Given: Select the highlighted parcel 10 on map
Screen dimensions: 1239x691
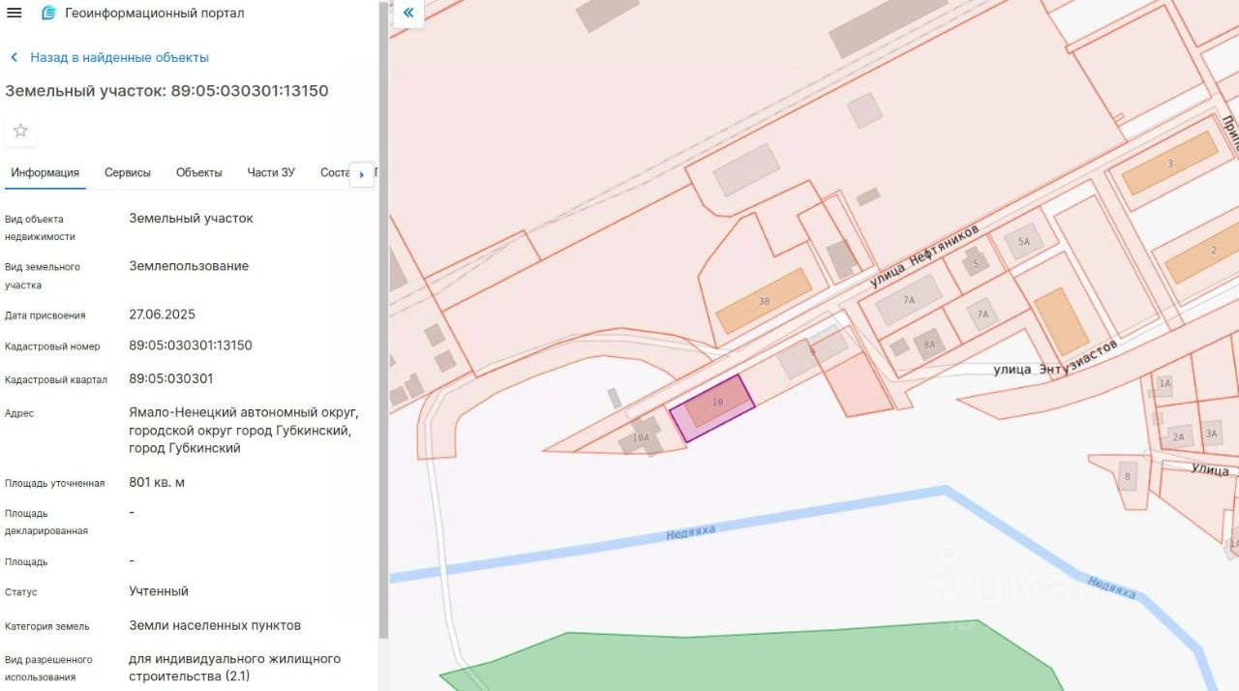Looking at the screenshot, I should pos(712,407).
